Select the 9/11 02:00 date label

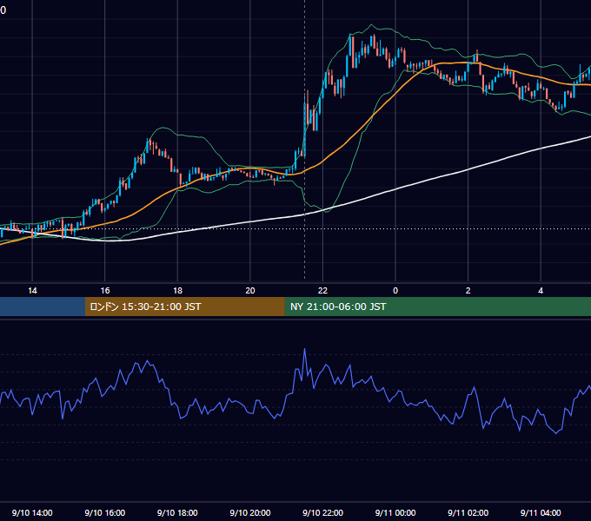pos(468,512)
